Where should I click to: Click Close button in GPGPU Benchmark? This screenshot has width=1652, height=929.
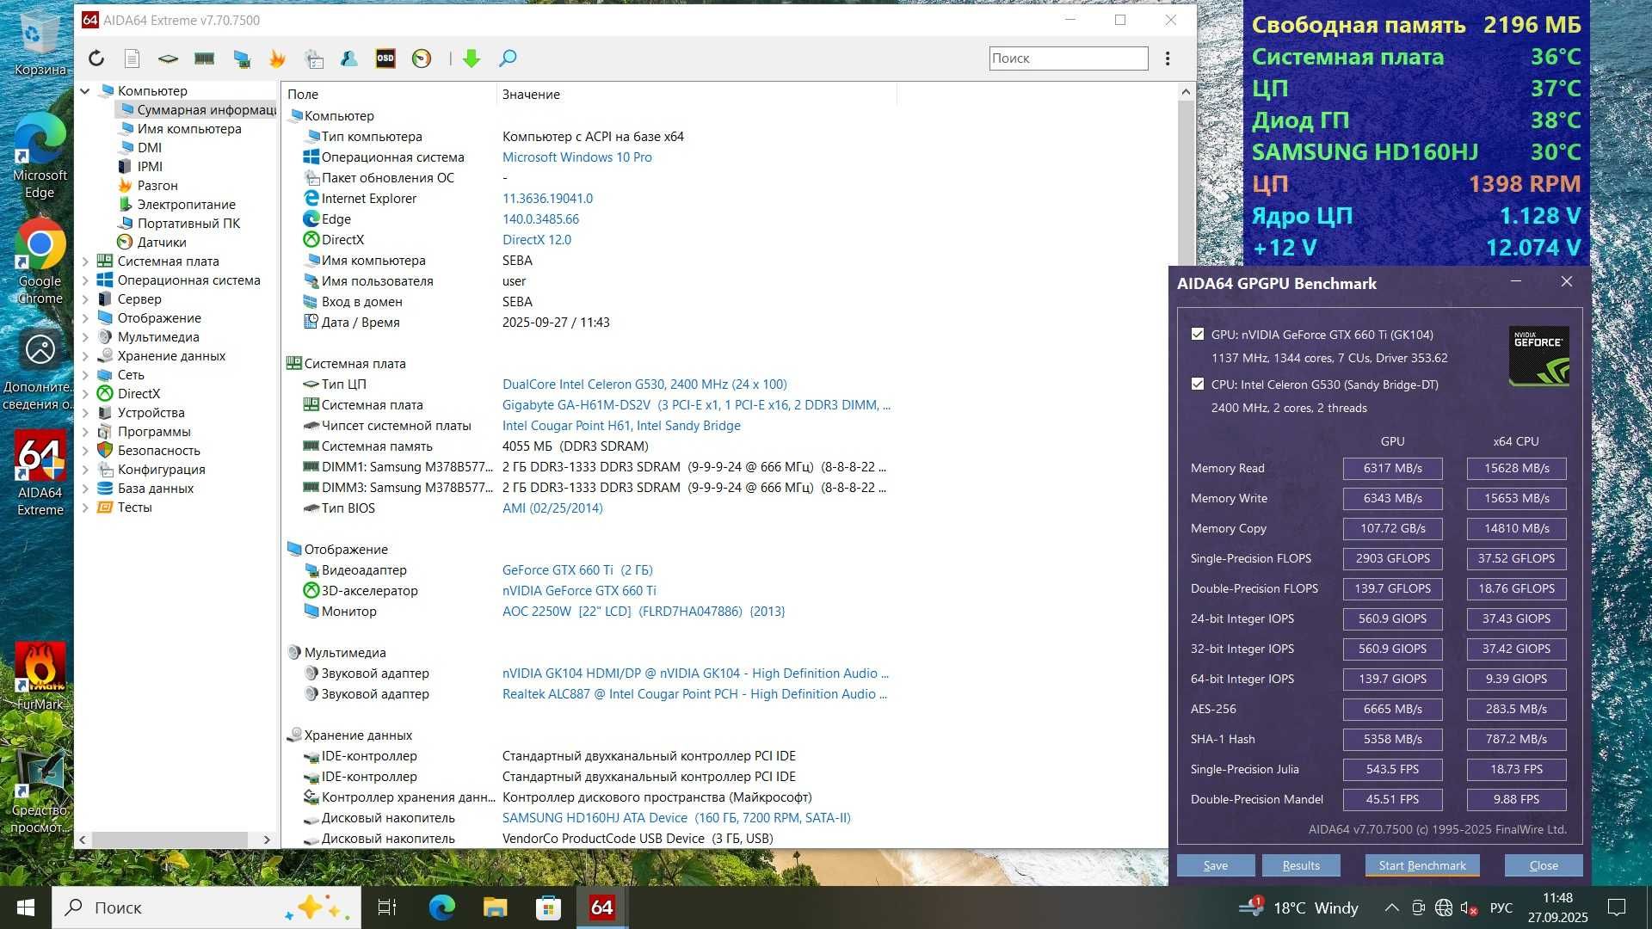click(1544, 865)
